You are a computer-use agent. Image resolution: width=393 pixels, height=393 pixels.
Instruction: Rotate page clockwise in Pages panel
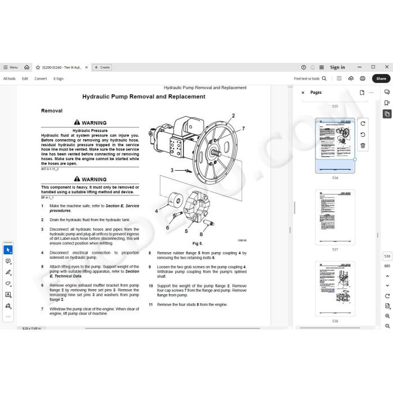click(363, 124)
